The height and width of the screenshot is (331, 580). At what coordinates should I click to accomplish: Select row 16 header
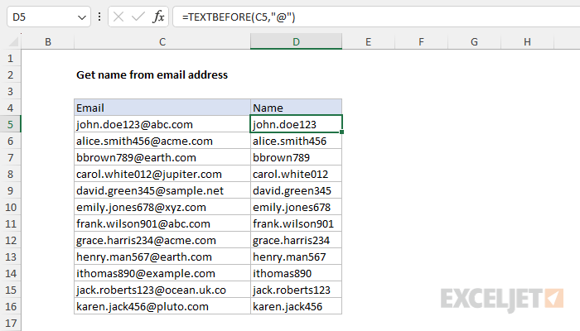pos(10,306)
